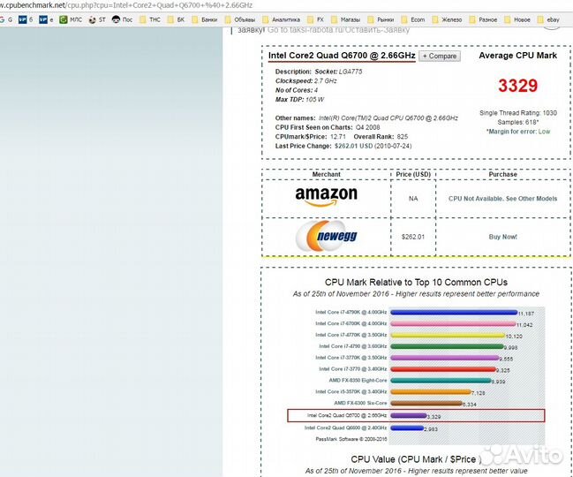The image size is (573, 477).
Task: Click the 'Merchant' column header
Action: [326, 174]
